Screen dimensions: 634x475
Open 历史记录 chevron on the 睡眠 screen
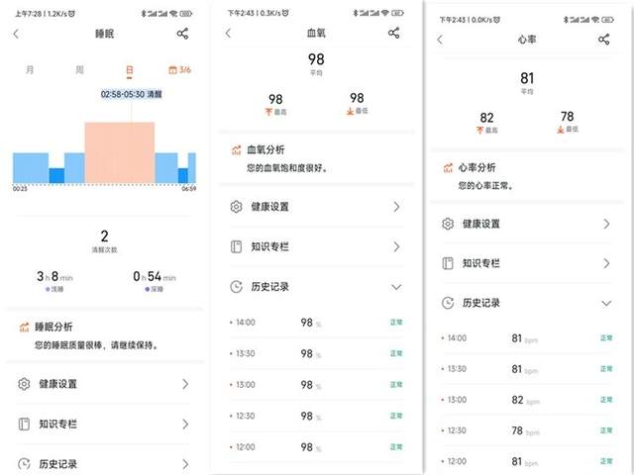tap(184, 463)
